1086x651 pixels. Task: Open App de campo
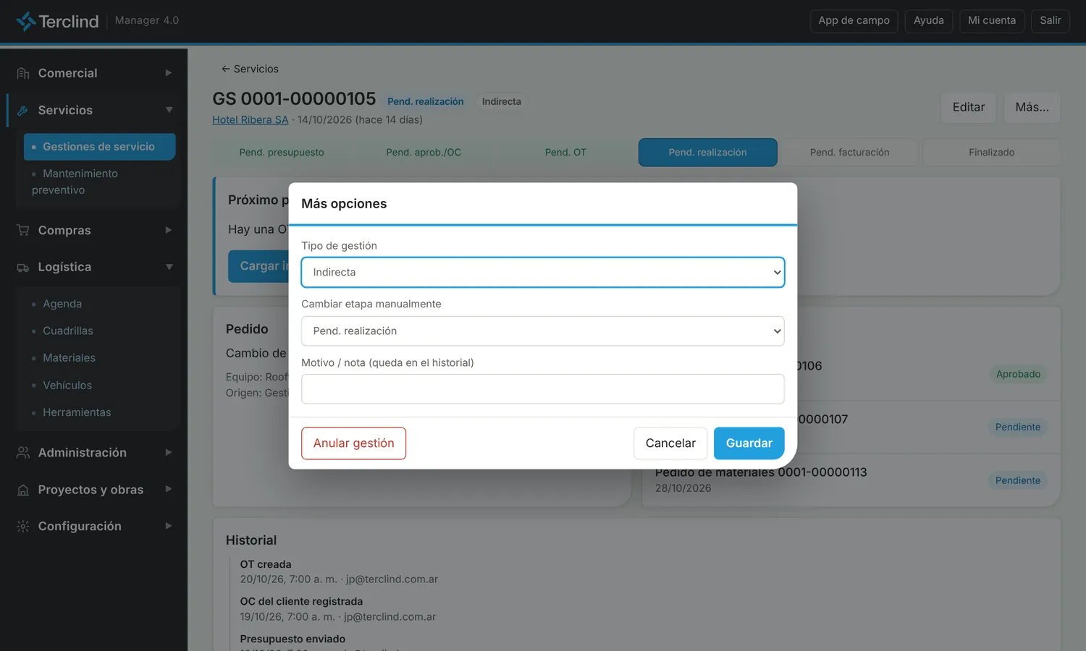click(x=854, y=21)
